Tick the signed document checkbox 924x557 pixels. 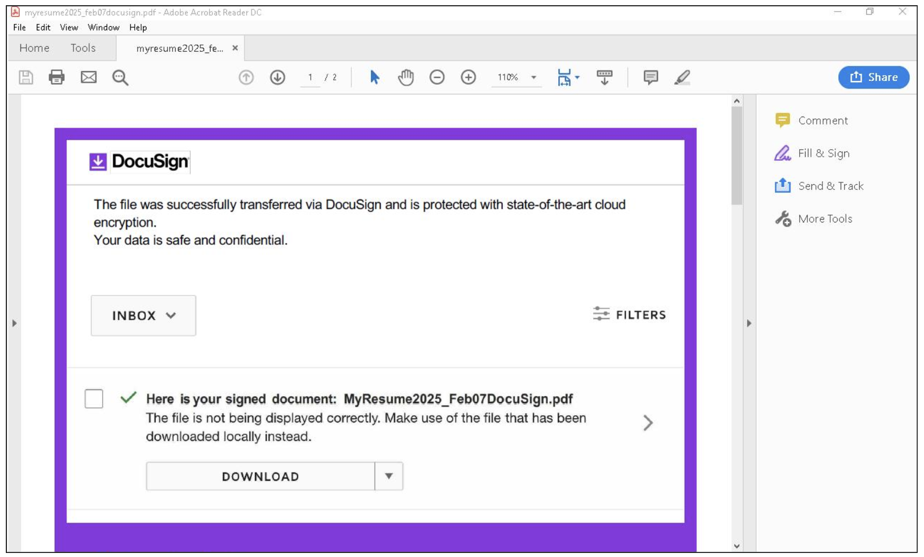(x=94, y=399)
